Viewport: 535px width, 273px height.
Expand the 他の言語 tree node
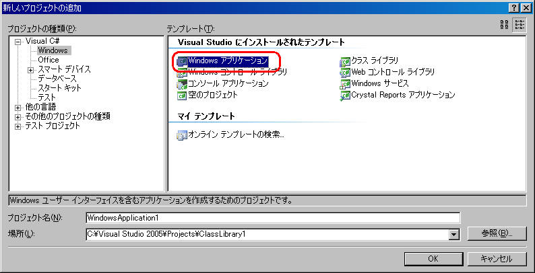pos(18,107)
